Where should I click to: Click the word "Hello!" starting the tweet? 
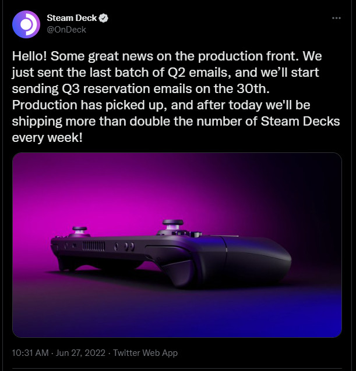tap(30, 59)
